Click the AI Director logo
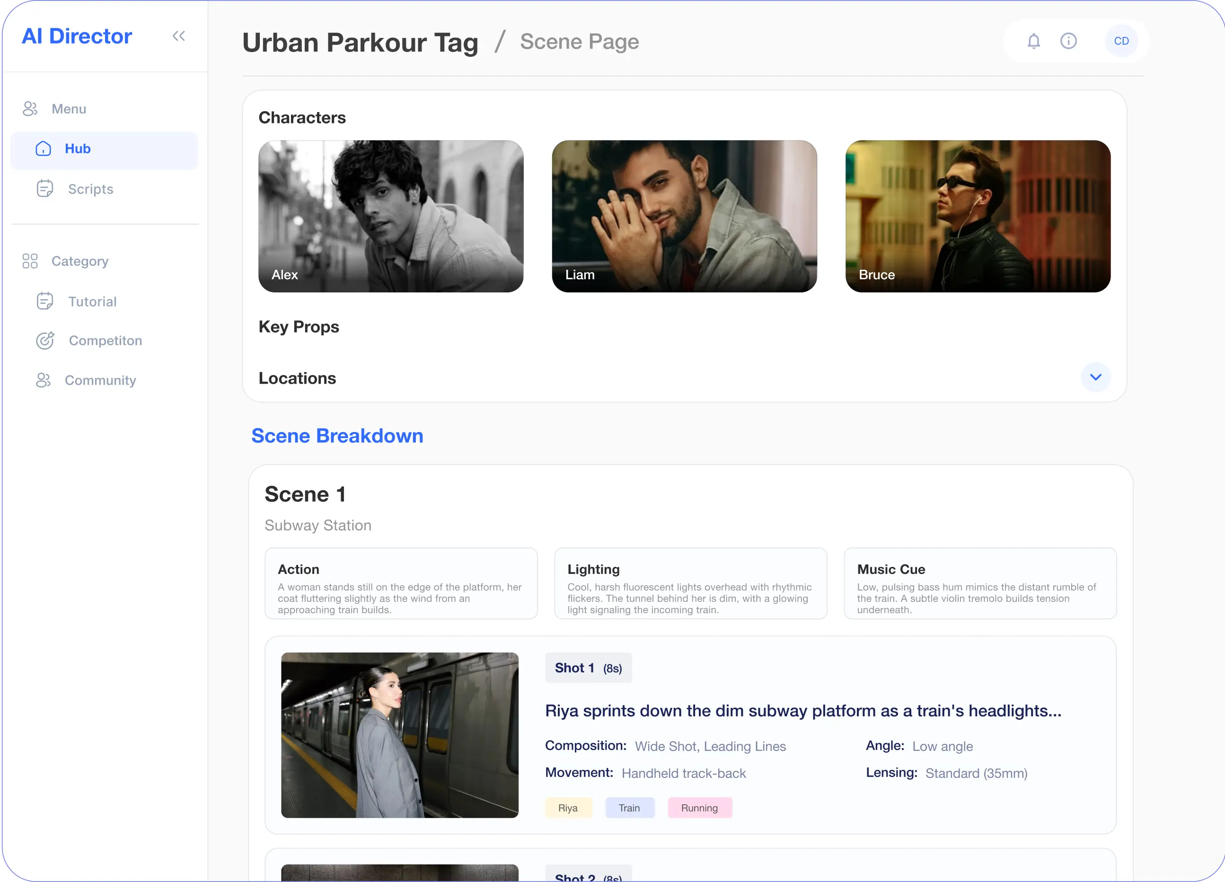The image size is (1225, 882). pyautogui.click(x=77, y=36)
